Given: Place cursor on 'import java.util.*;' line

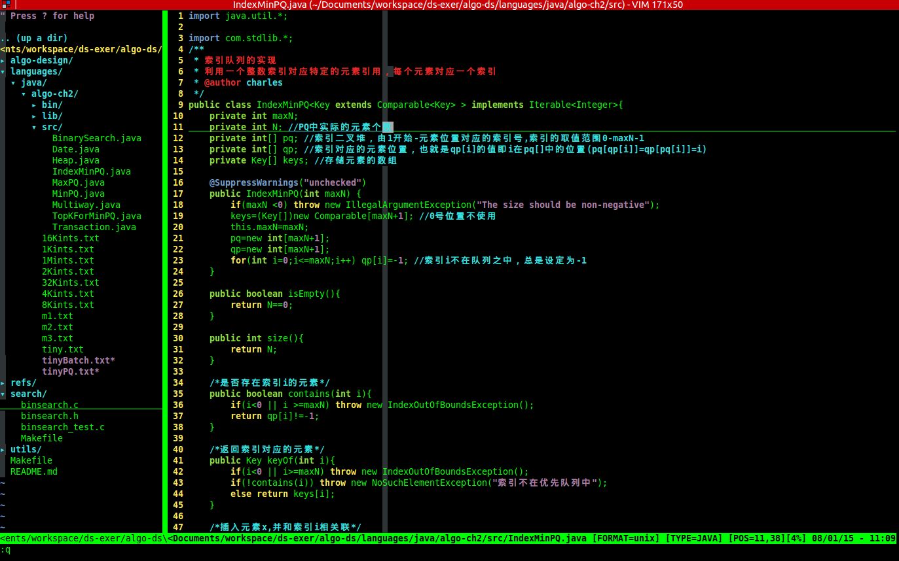Looking at the screenshot, I should point(238,16).
